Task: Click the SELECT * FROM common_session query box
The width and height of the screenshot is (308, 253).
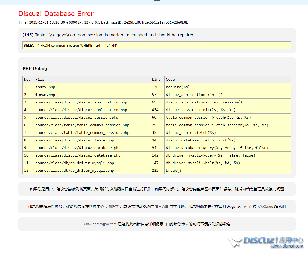Action: (x=157, y=46)
